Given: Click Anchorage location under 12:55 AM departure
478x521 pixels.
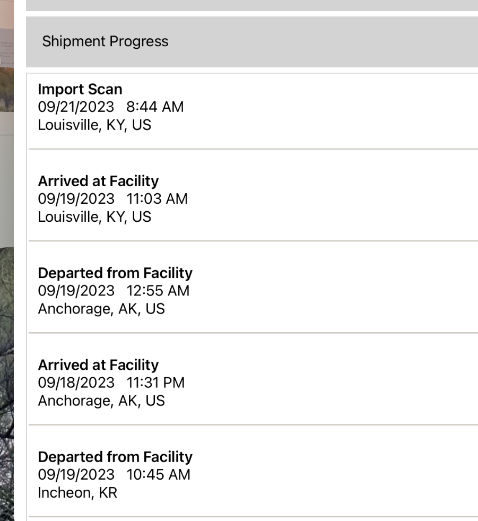Looking at the screenshot, I should 101,308.
